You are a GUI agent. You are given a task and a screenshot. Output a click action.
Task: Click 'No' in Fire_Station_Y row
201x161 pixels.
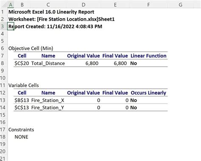[x=134, y=107]
